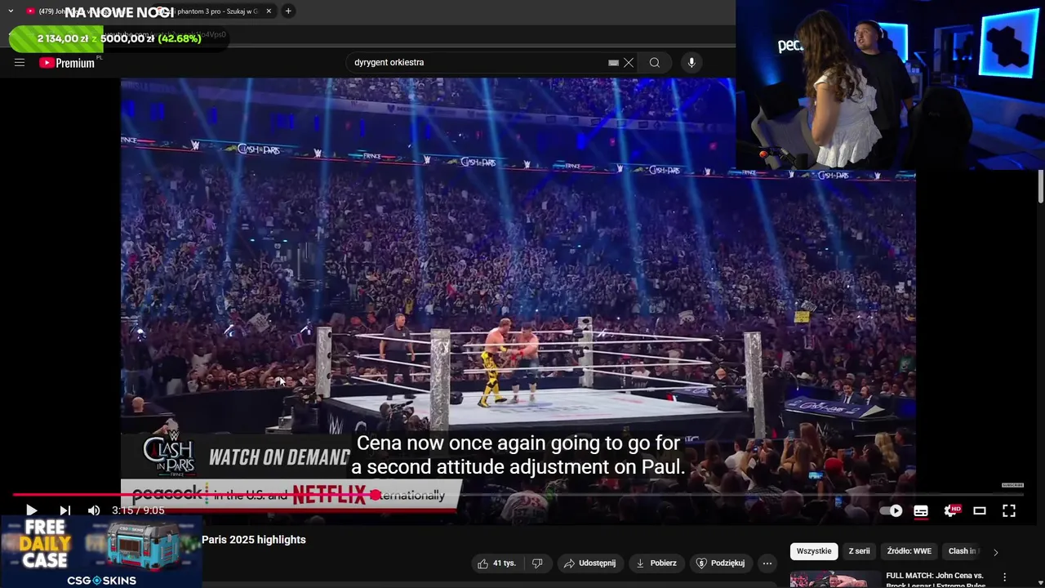
Task: Like the video with 41 tys. likes
Action: [497, 563]
